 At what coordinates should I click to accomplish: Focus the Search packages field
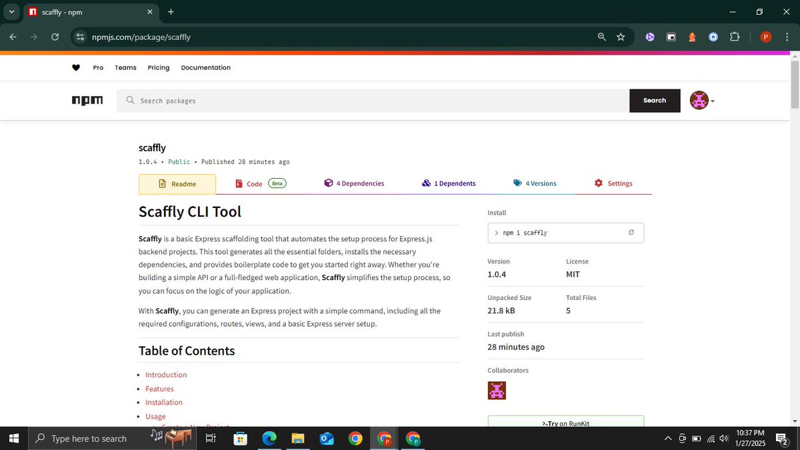373,101
